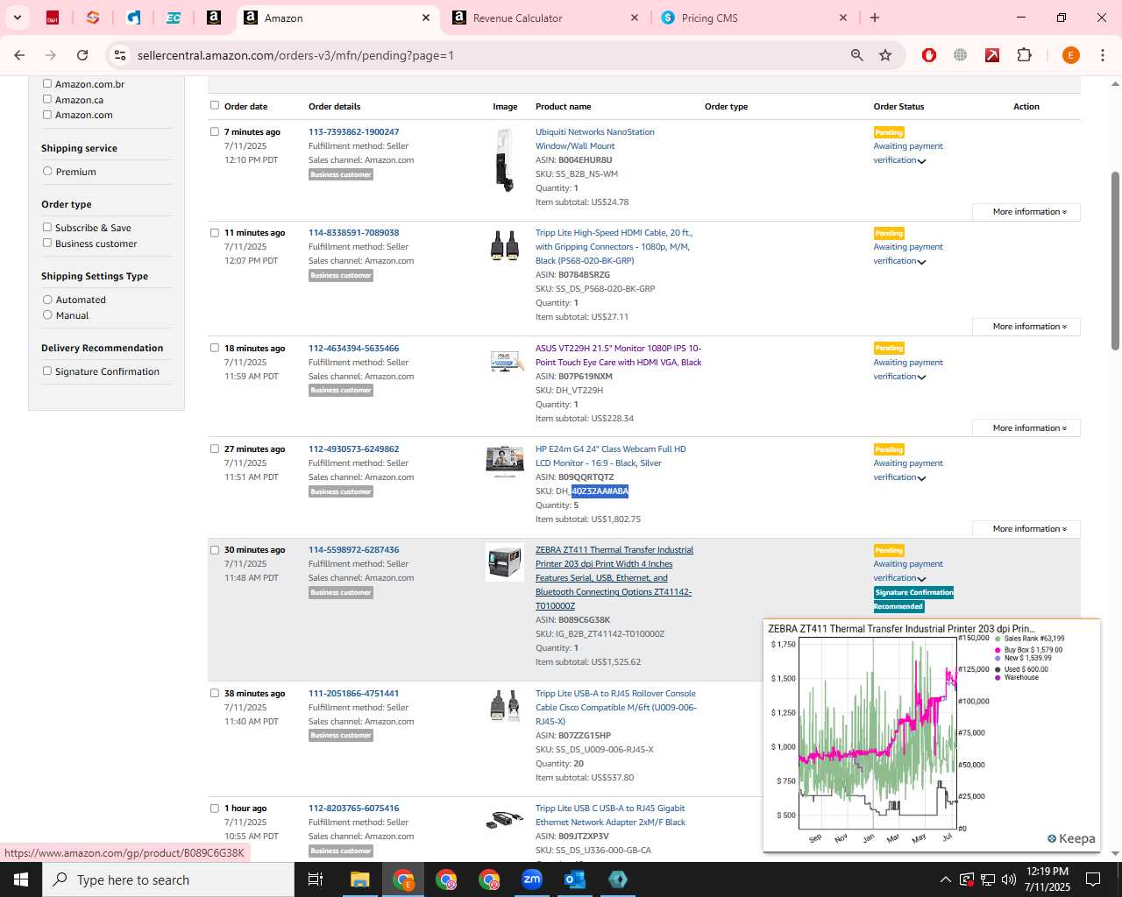This screenshot has width=1122, height=897.
Task: Switch to the first pinned red tab
Action: (53, 18)
